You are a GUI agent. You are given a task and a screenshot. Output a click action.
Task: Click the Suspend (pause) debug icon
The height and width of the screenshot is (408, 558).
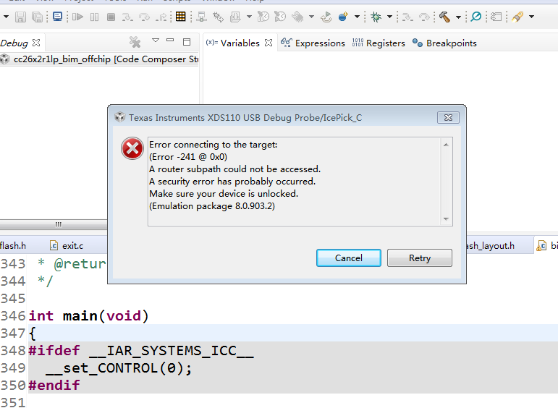click(x=94, y=17)
